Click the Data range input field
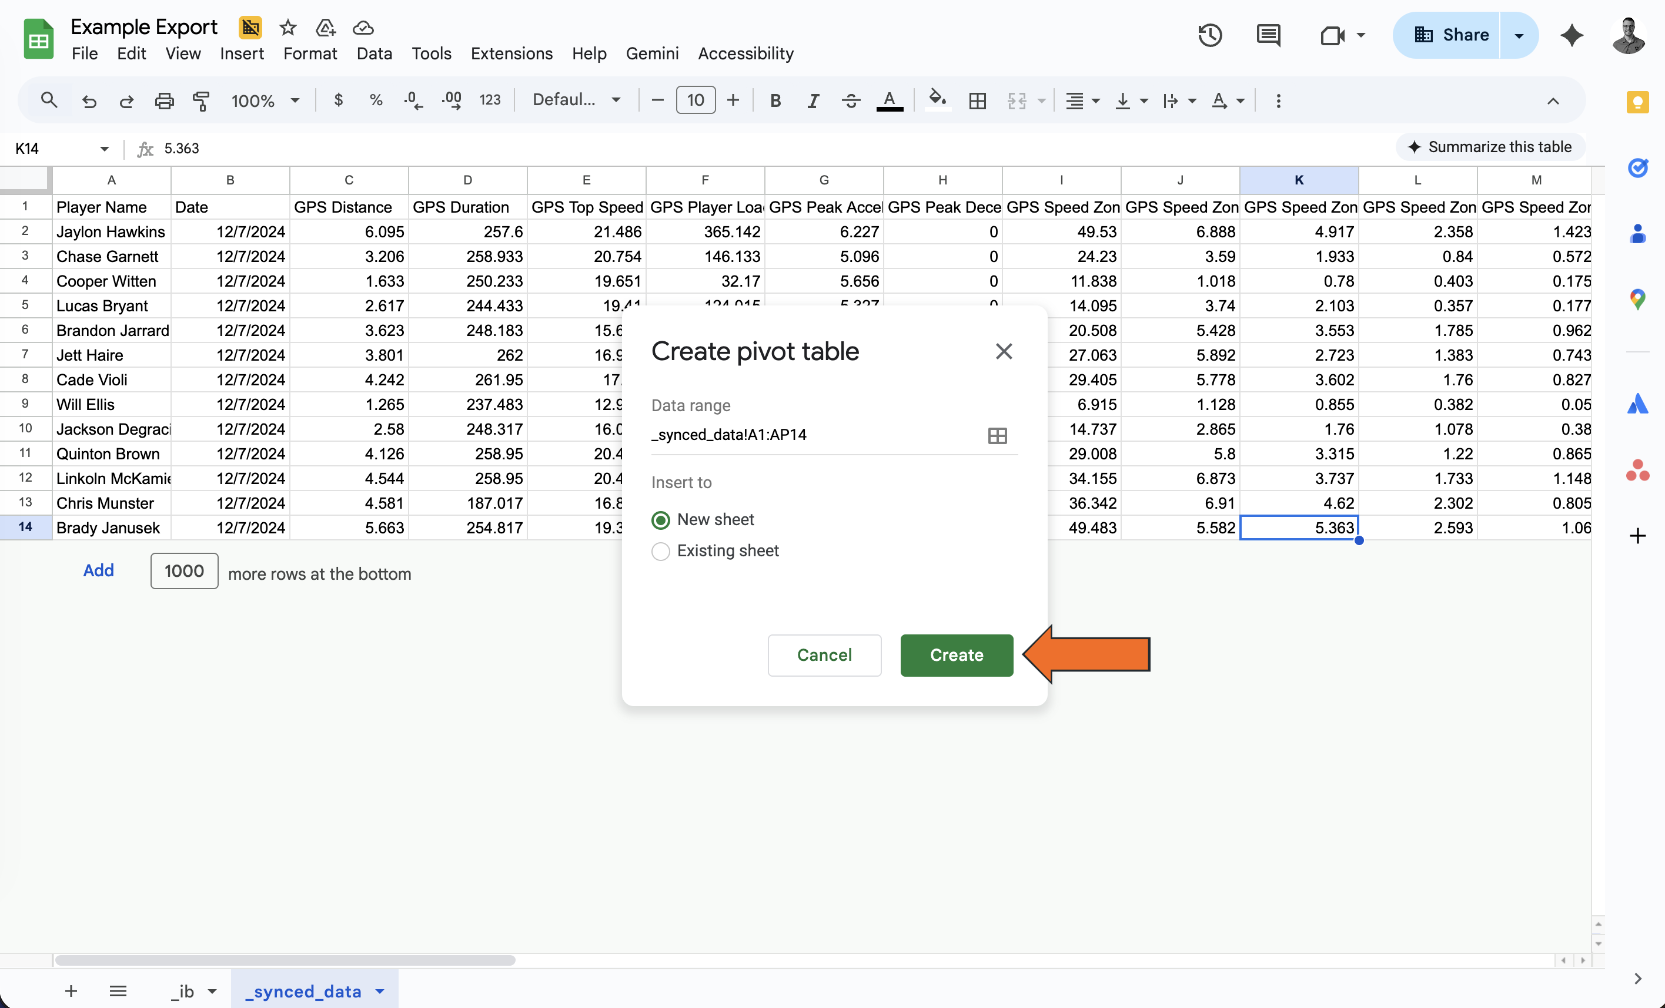1665x1008 pixels. [x=815, y=435]
